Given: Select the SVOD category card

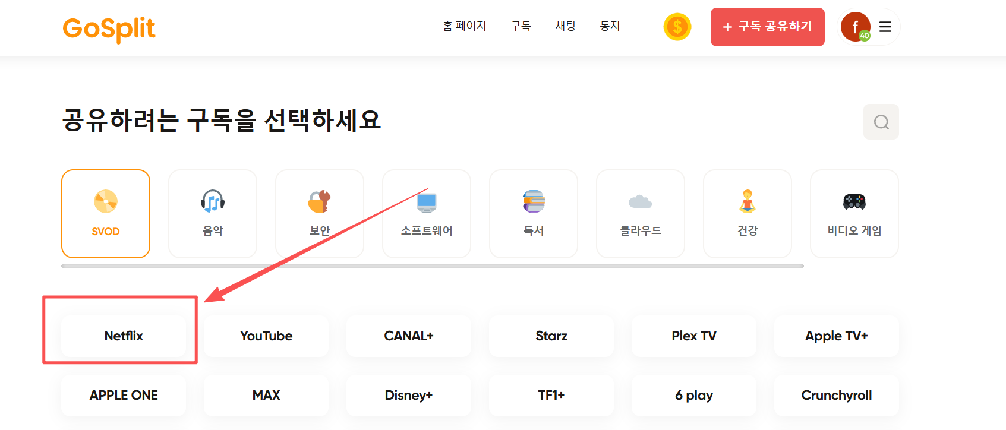Looking at the screenshot, I should tap(106, 214).
